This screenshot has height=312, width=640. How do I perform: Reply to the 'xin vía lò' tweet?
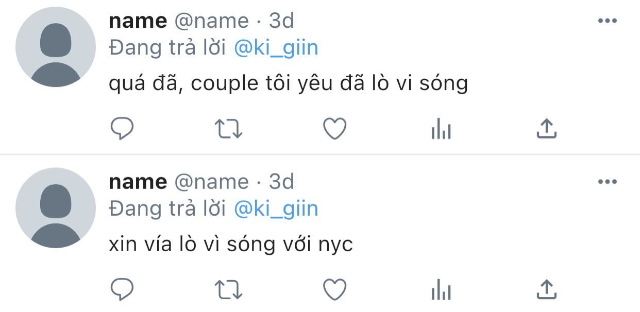pyautogui.click(x=122, y=290)
